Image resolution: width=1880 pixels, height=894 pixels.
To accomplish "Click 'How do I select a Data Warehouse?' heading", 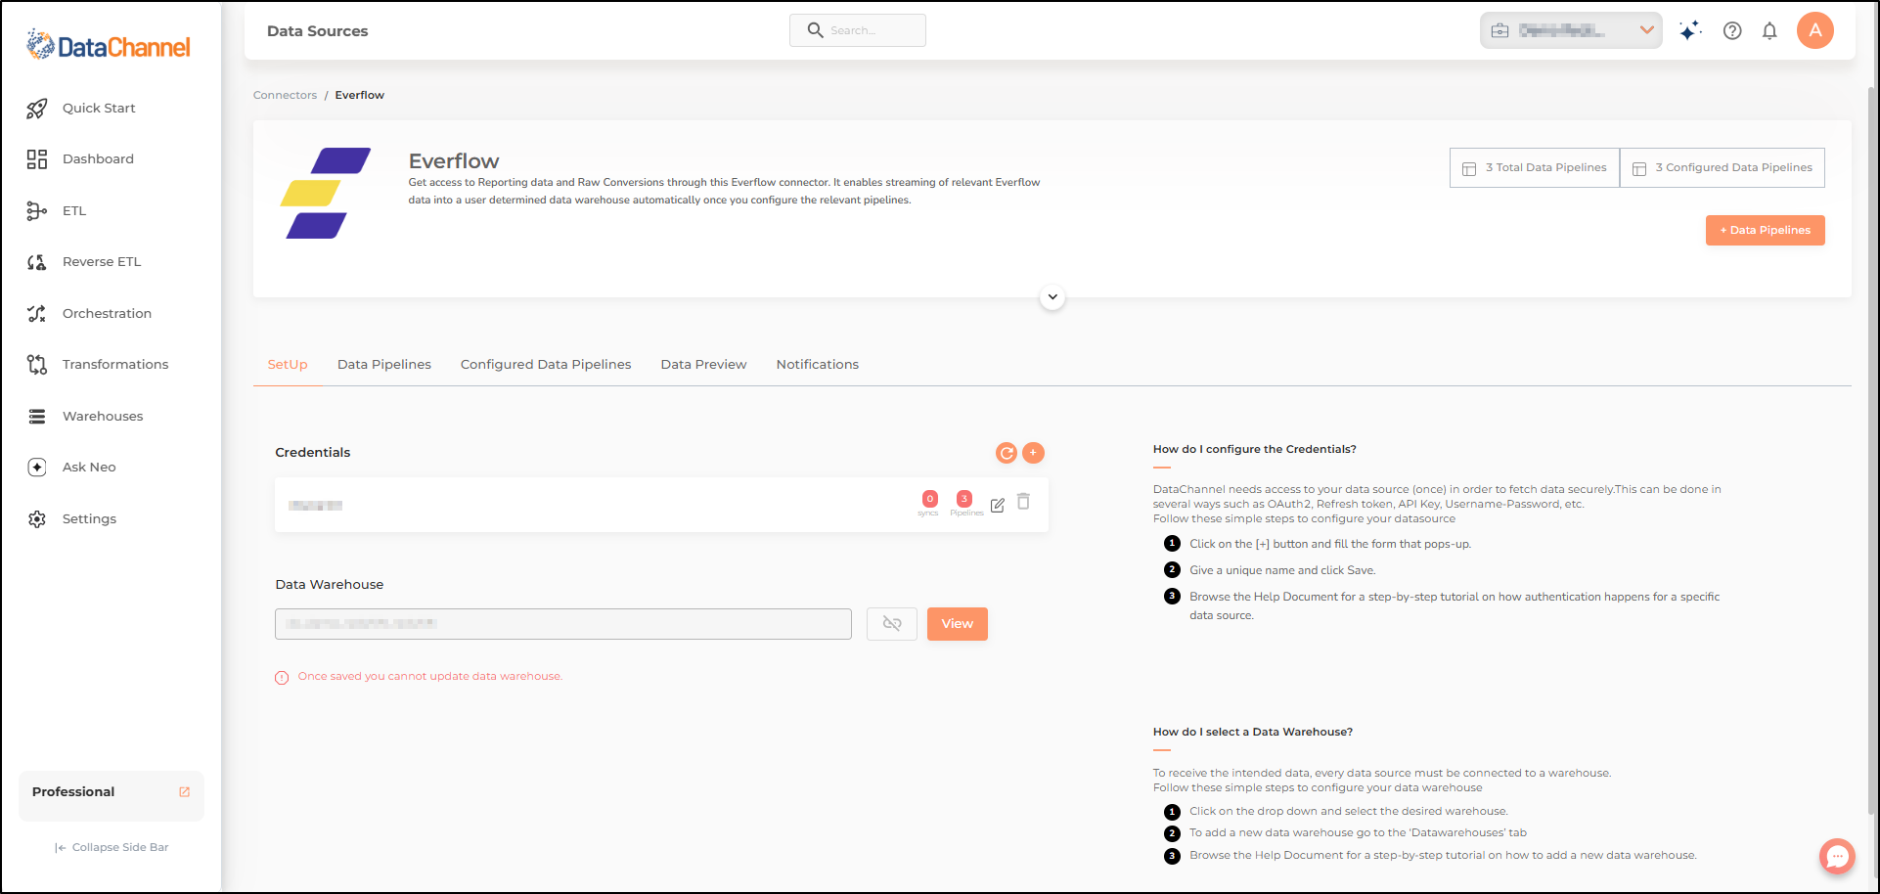I will 1253,733.
